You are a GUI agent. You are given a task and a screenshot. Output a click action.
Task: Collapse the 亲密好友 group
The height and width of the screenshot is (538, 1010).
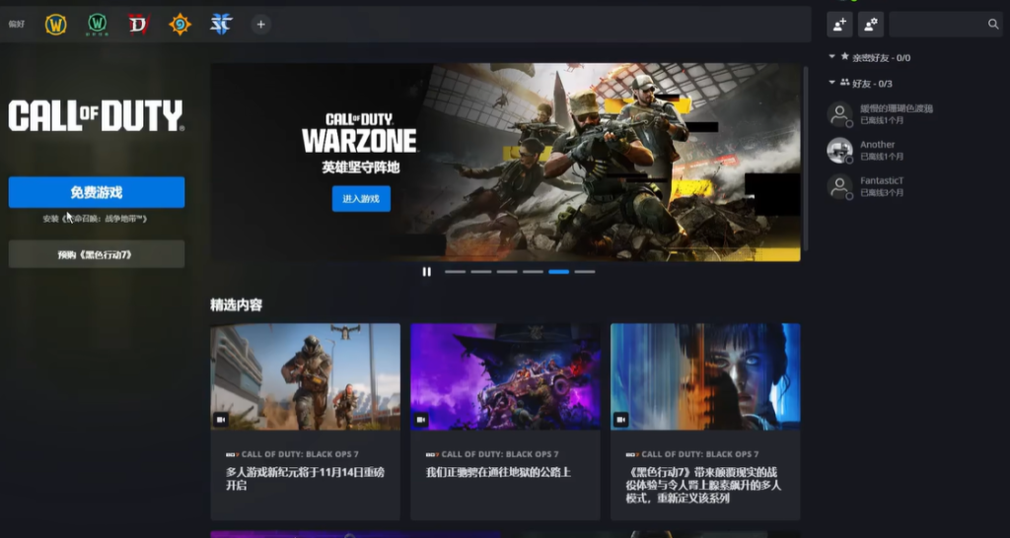tap(832, 57)
